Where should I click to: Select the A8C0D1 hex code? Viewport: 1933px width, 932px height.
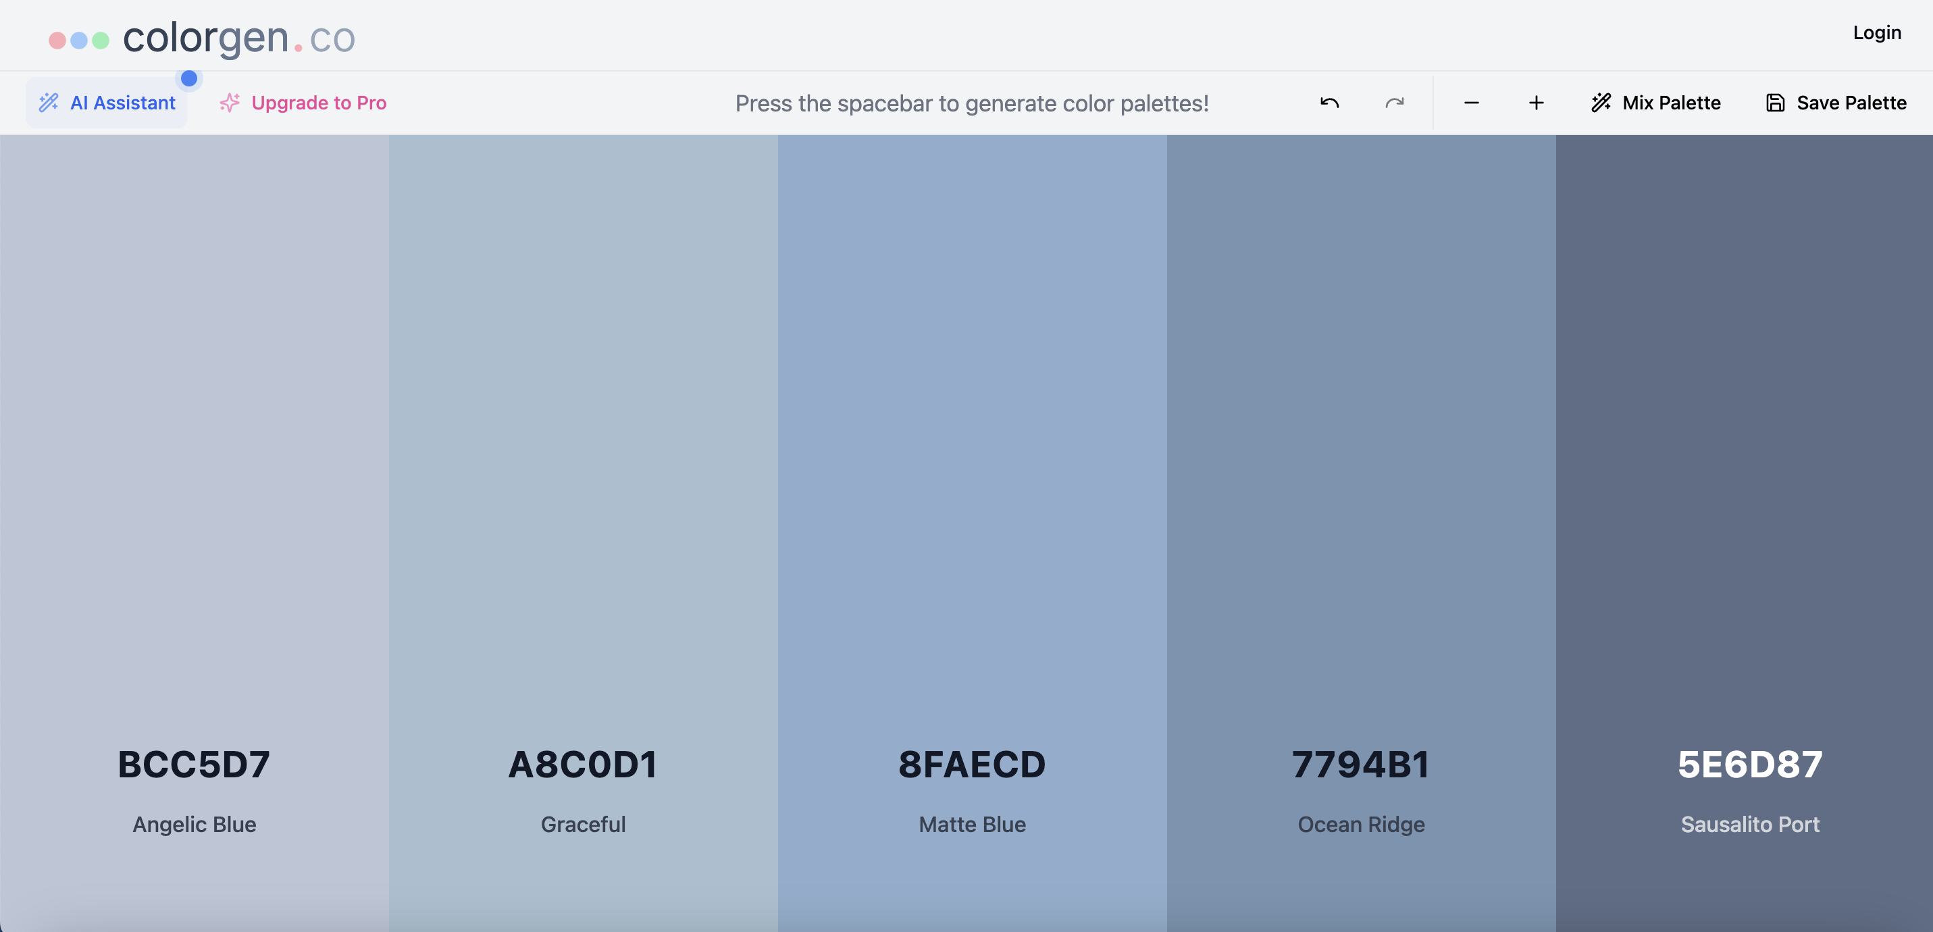coord(583,765)
